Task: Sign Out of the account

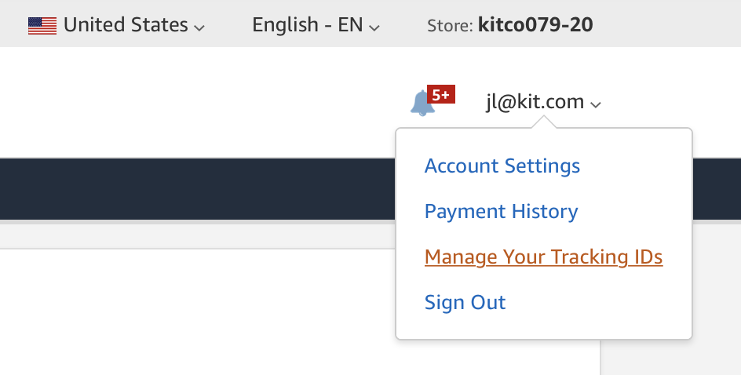Action: 465,303
